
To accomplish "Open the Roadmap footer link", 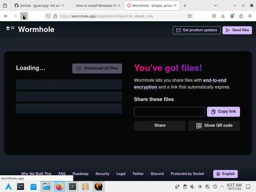I will 80,174.
